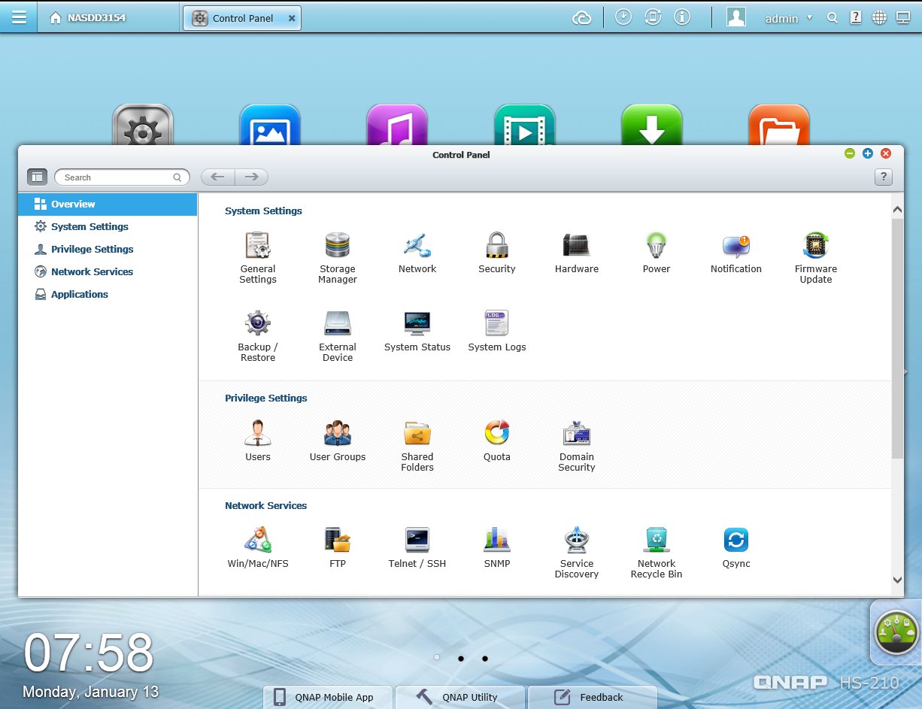Open Hardware settings
Screen dimensions: 922x709
click(577, 253)
